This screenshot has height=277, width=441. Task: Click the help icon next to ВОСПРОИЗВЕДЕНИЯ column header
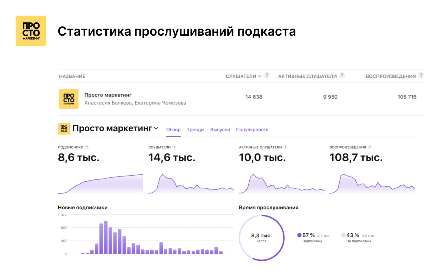421,75
